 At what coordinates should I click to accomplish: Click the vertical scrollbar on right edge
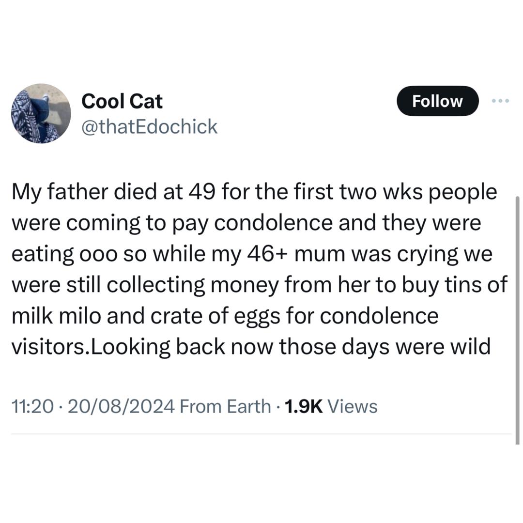pos(517,320)
